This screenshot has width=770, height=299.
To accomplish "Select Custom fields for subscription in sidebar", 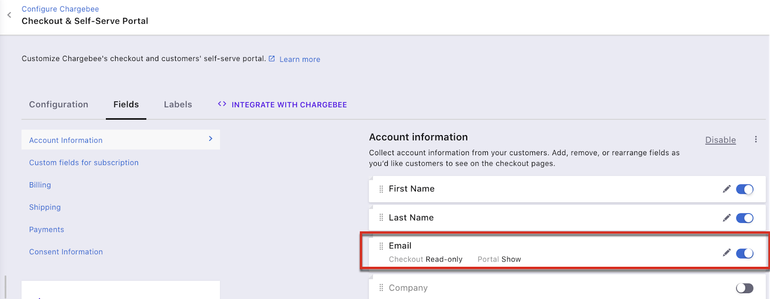I will coord(84,162).
